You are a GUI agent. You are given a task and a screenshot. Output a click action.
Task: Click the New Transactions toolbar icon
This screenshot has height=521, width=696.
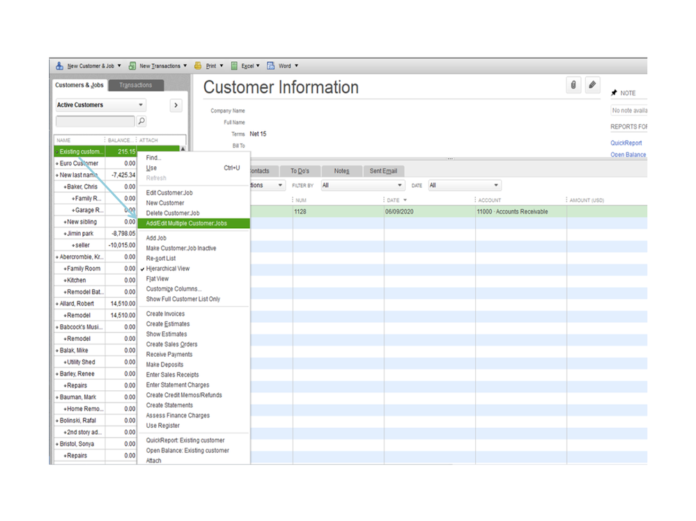click(132, 66)
